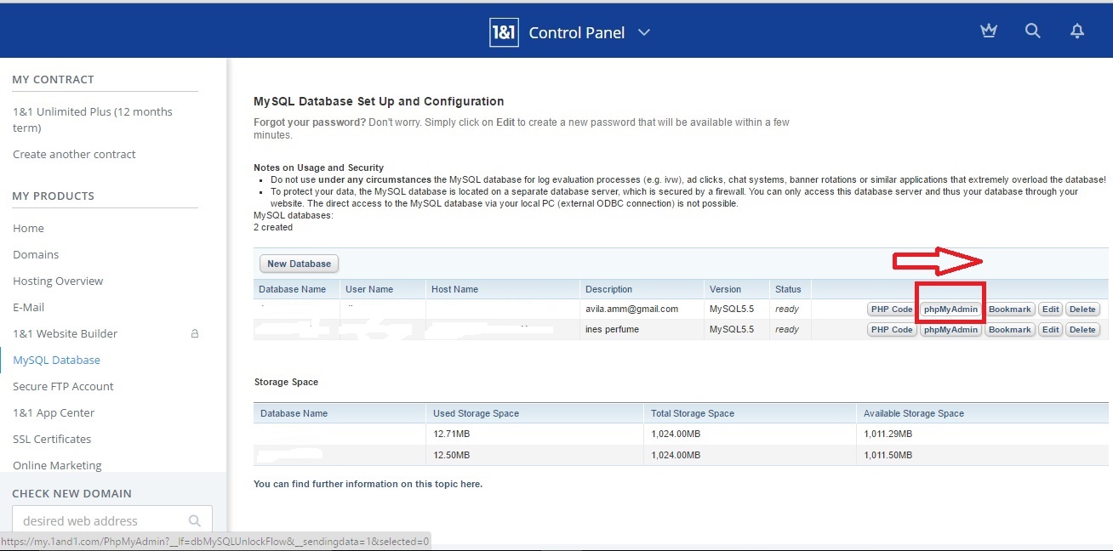The image size is (1113, 551).
Task: Open Secure FTP Account
Action: click(x=63, y=386)
